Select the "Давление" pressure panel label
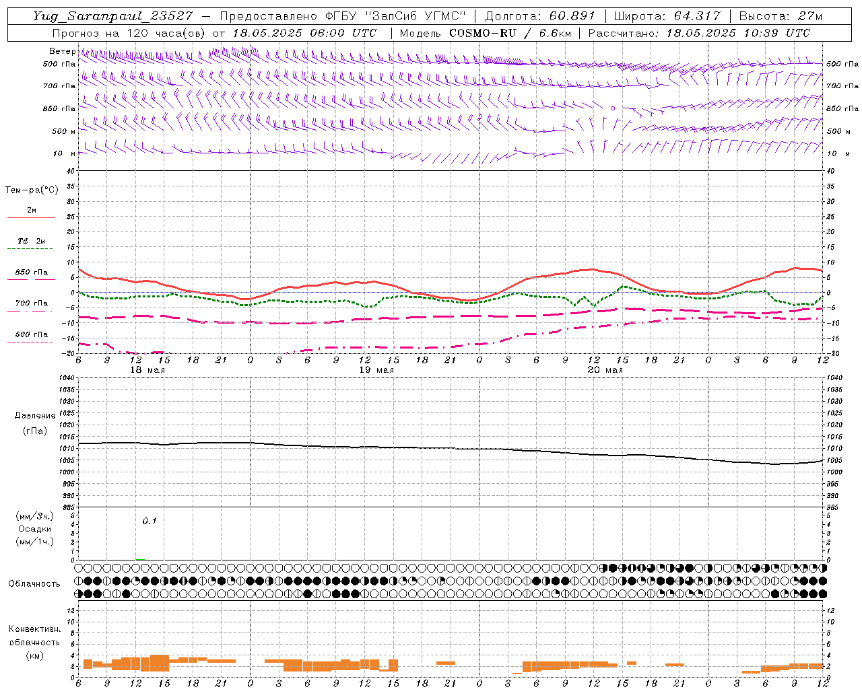Viewport: 862px width, 689px height. 35,416
